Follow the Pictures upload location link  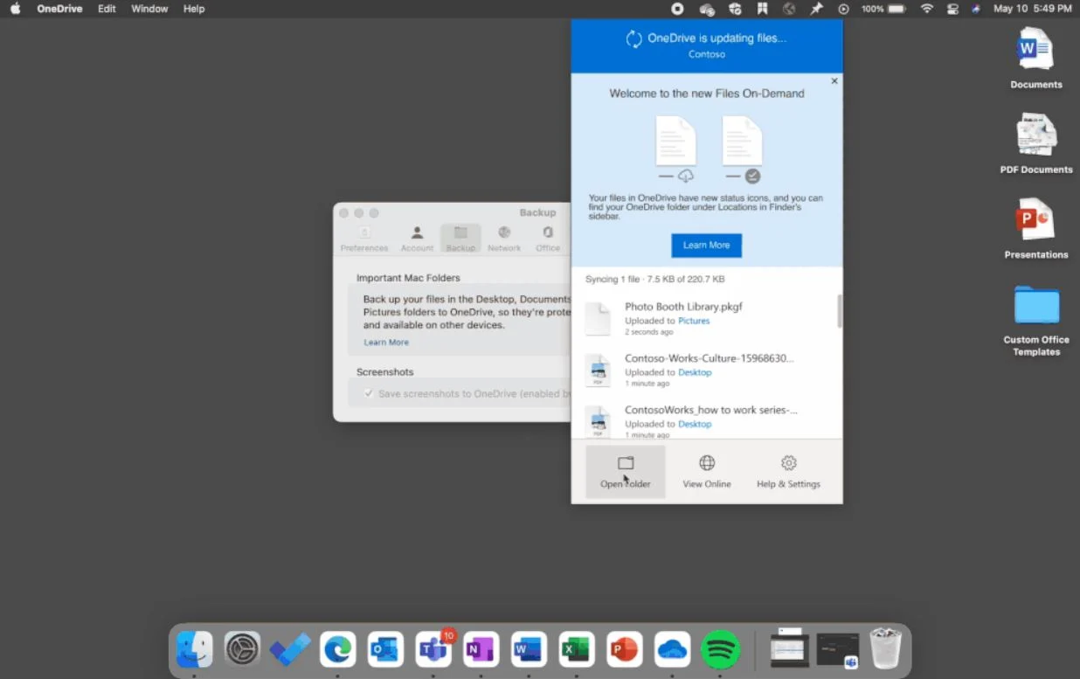pyautogui.click(x=694, y=321)
